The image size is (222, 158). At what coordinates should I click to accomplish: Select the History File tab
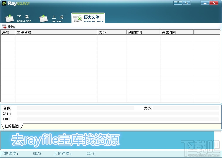coord(88,18)
